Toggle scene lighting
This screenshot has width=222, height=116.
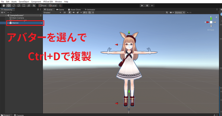tap(70, 12)
